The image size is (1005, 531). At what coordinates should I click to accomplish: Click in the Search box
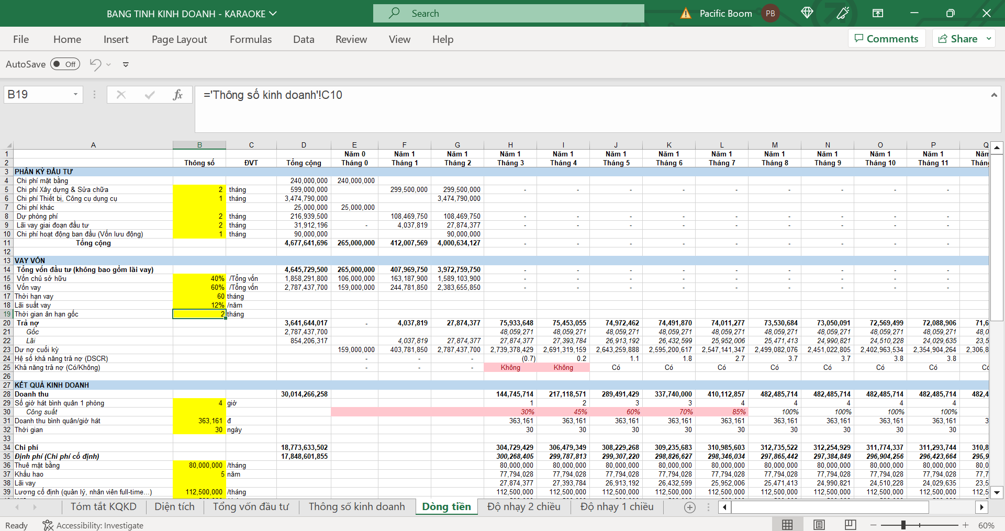[x=508, y=14]
